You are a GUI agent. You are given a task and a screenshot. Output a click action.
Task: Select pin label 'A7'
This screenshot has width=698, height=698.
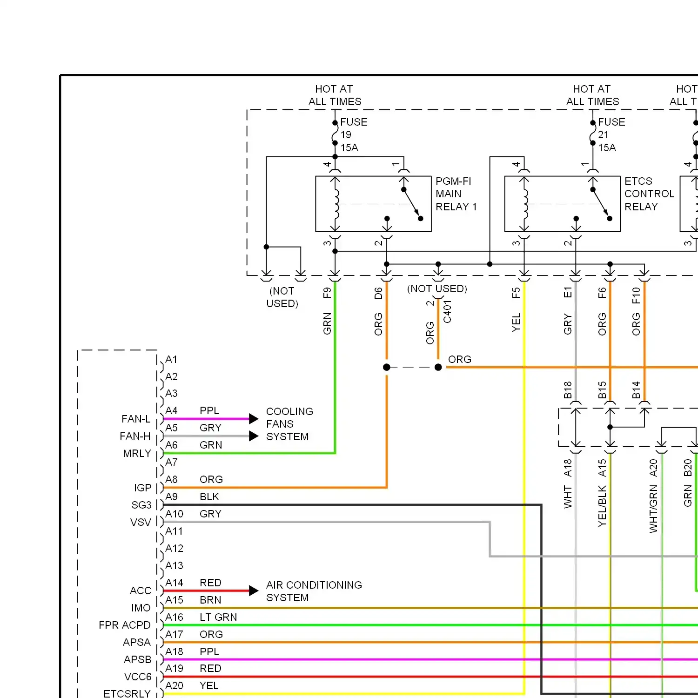[171, 462]
